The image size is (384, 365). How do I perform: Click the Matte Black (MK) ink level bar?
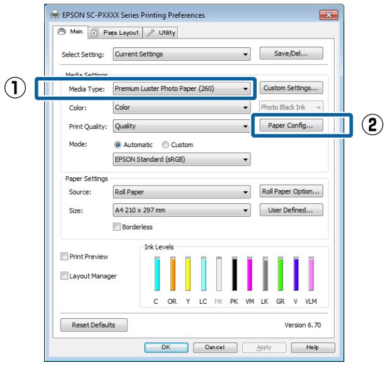(x=219, y=274)
